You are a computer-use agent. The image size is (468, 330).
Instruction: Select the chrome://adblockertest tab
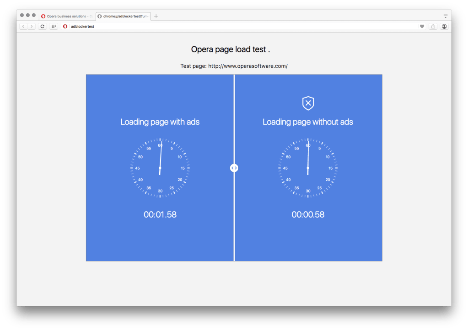pos(123,16)
